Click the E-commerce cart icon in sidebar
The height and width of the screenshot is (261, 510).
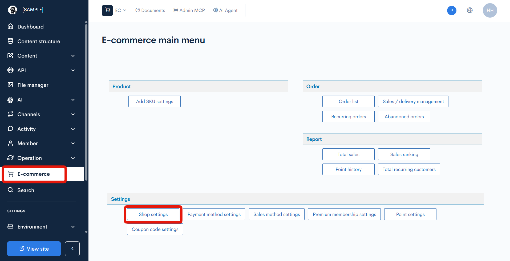pos(10,174)
